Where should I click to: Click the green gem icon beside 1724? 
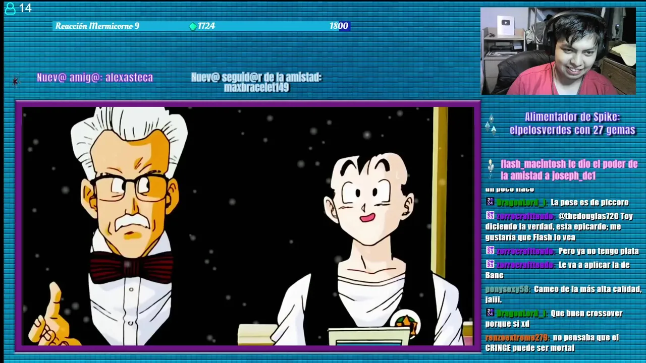(x=193, y=26)
